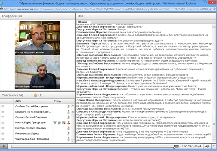Image resolution: width=217 pixels, height=151 pixels.
Task: Click the raised hand icon in participants header
Action: click(x=35, y=95)
